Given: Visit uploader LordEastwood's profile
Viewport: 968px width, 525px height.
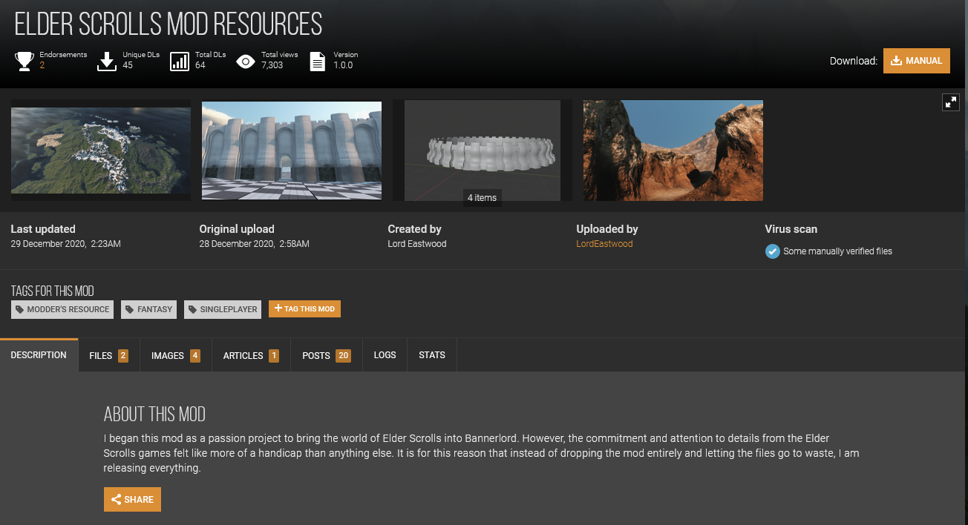Looking at the screenshot, I should pos(604,243).
